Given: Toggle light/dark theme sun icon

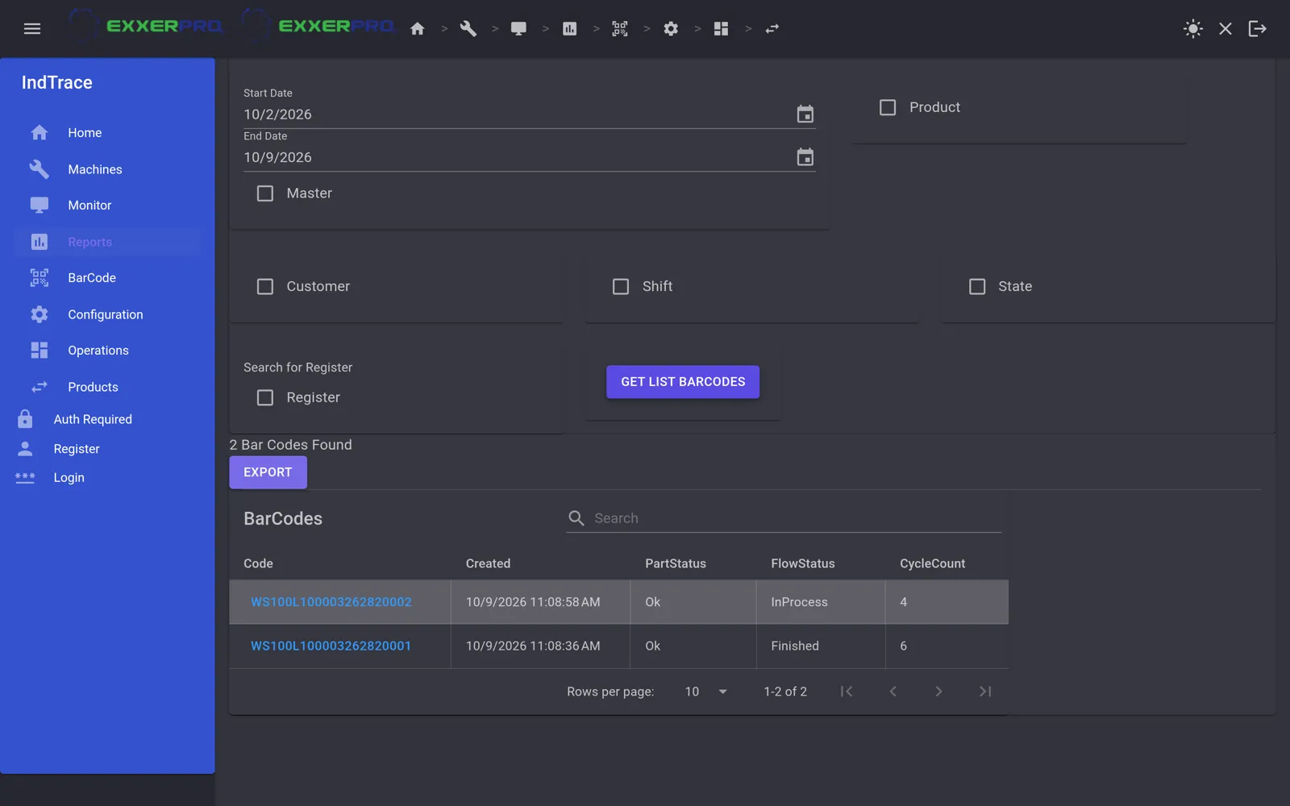Looking at the screenshot, I should coord(1193,29).
